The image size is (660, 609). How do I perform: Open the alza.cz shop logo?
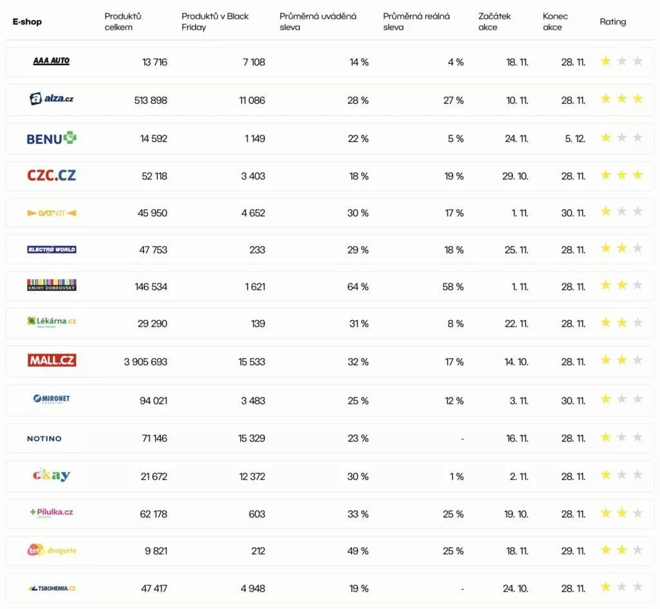pyautogui.click(x=52, y=99)
